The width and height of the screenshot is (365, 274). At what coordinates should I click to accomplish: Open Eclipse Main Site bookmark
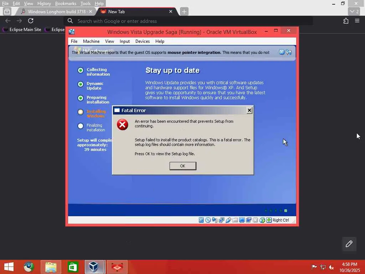(22, 30)
